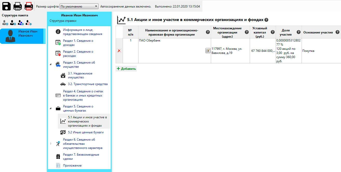Show help for the Доля участия column
The width and height of the screenshot is (341, 172).
tap(298, 32)
